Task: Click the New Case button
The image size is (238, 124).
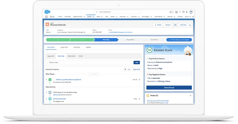Action: [183, 25]
